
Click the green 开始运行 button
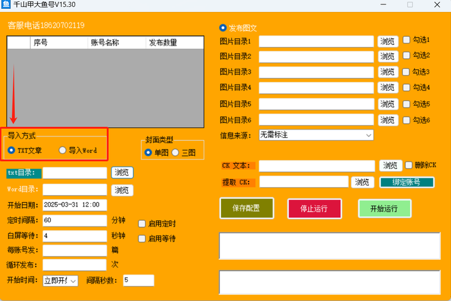click(385, 208)
